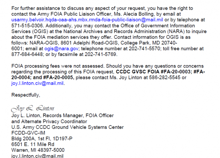Click the phone number 571-515-0306
The width and height of the screenshot is (220, 158).
[x=27, y=26]
